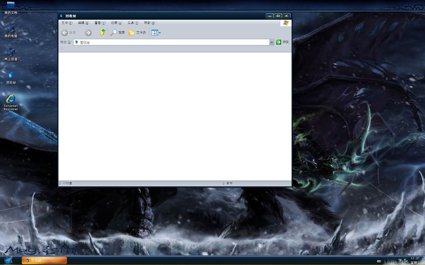
Task: Open the 收藏(A) menu
Action: [x=116, y=23]
